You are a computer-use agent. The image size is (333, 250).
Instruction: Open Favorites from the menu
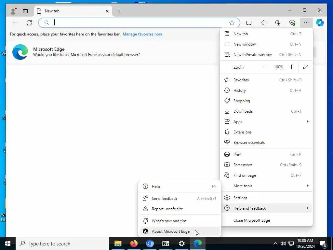click(266, 80)
